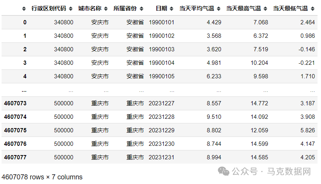
Task: Click average temperature value 6.233
Action: [x=214, y=76]
